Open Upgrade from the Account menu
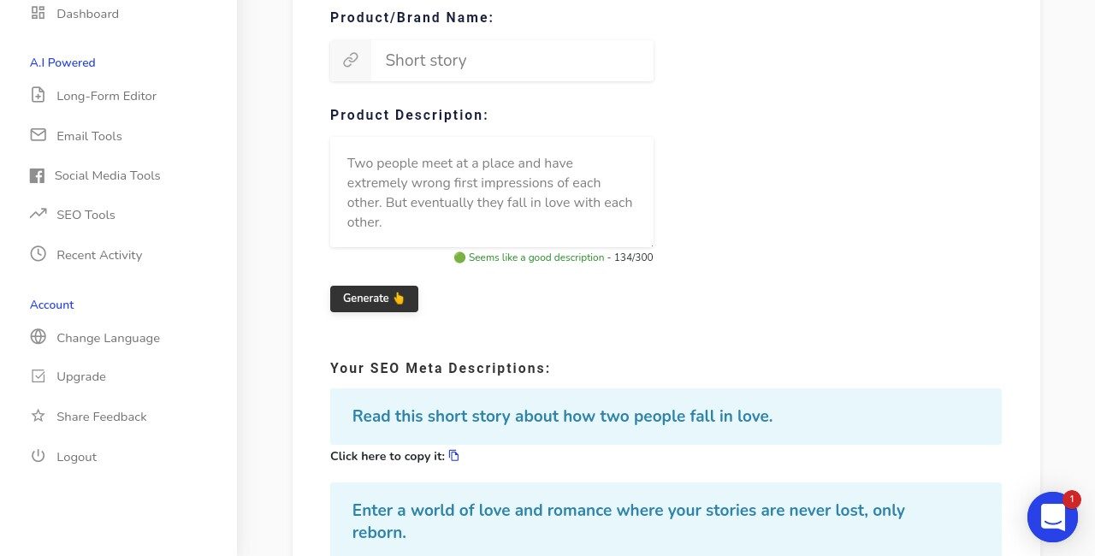The width and height of the screenshot is (1095, 556). point(81,376)
